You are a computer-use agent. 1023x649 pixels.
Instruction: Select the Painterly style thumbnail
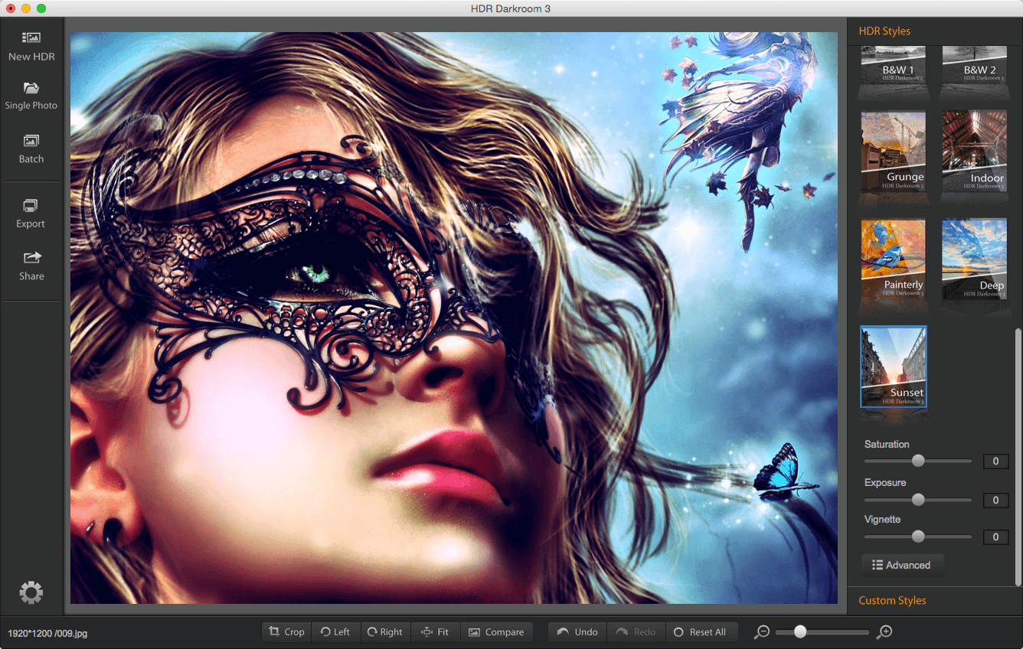click(x=894, y=259)
